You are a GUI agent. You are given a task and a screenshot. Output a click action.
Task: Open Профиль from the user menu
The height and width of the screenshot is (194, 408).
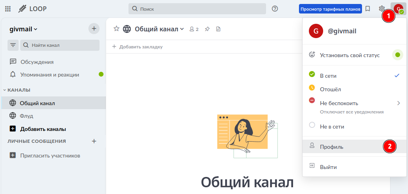(x=331, y=147)
